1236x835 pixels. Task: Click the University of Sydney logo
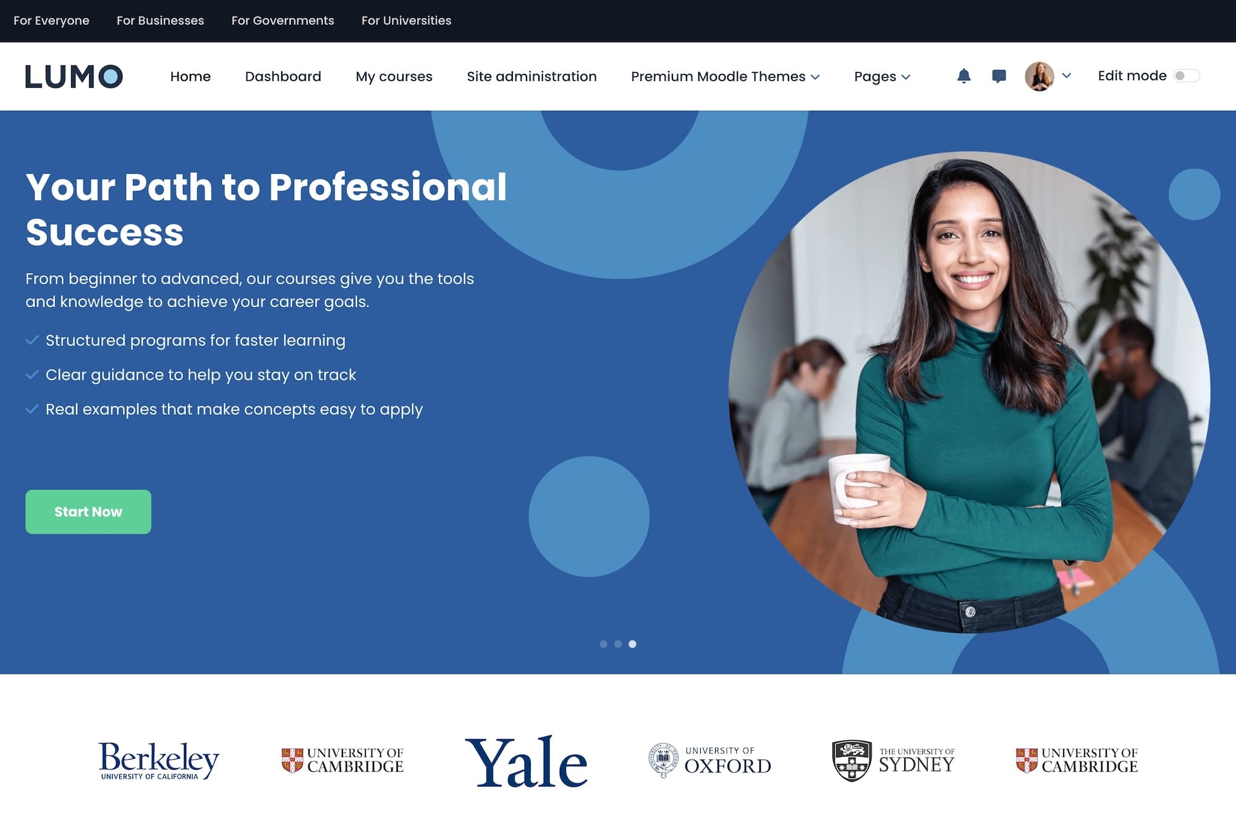893,760
